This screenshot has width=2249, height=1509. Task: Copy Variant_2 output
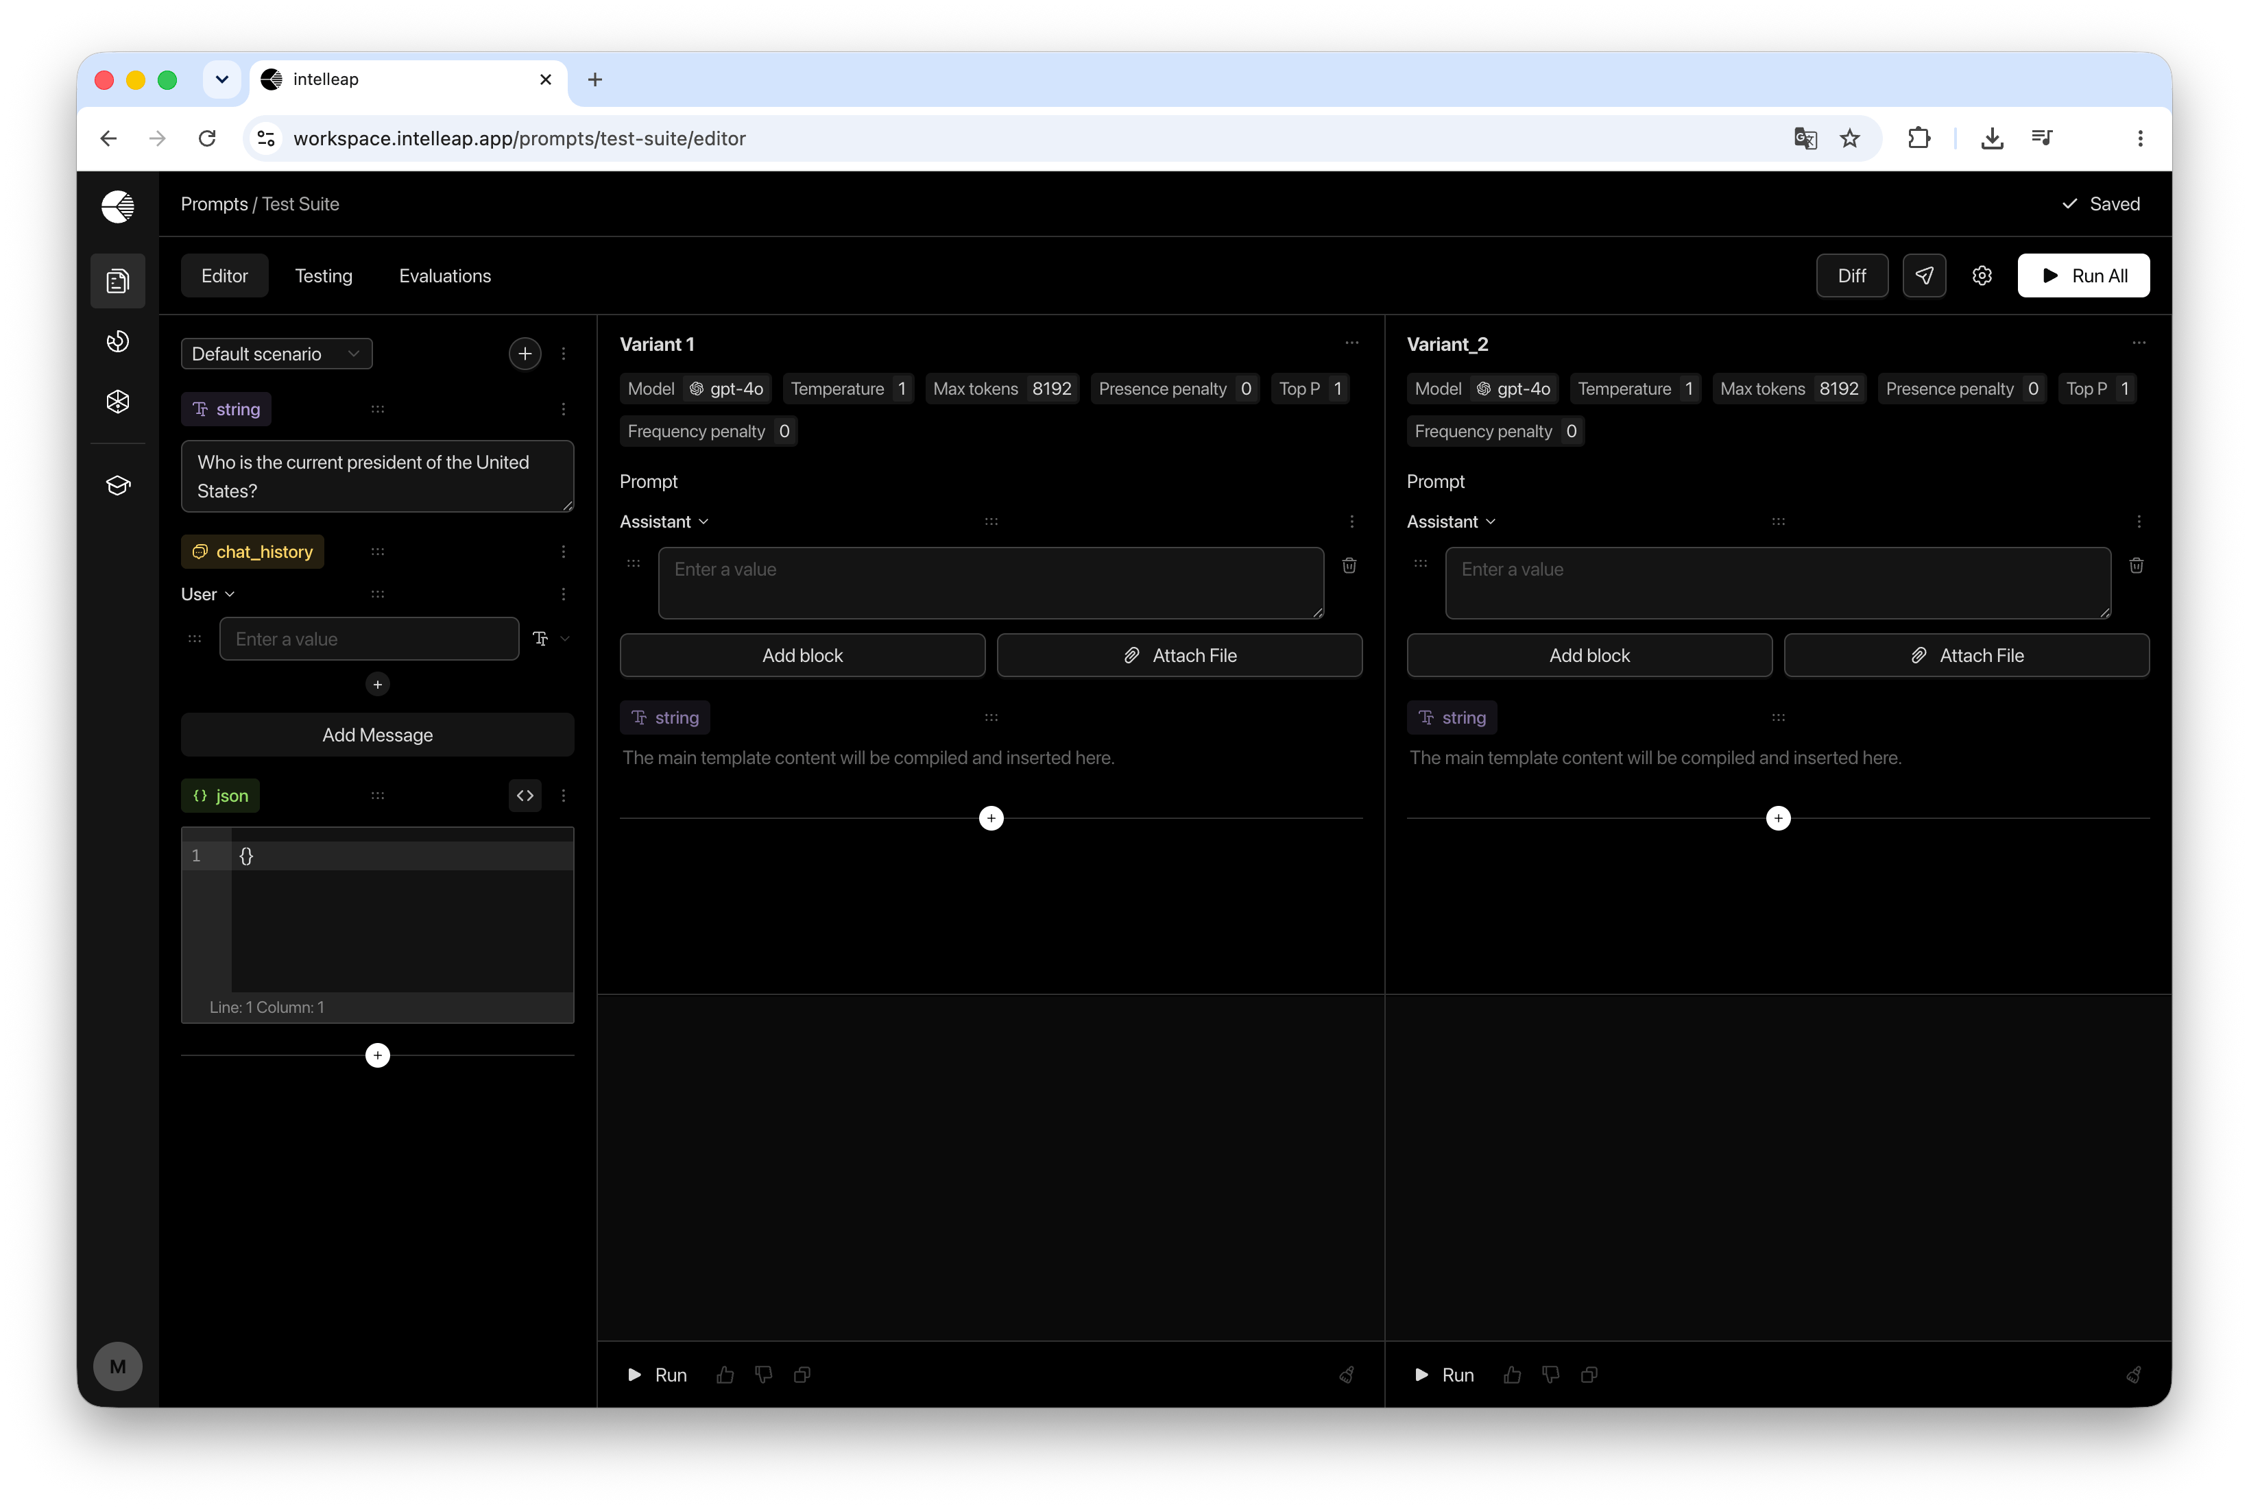click(x=1589, y=1375)
